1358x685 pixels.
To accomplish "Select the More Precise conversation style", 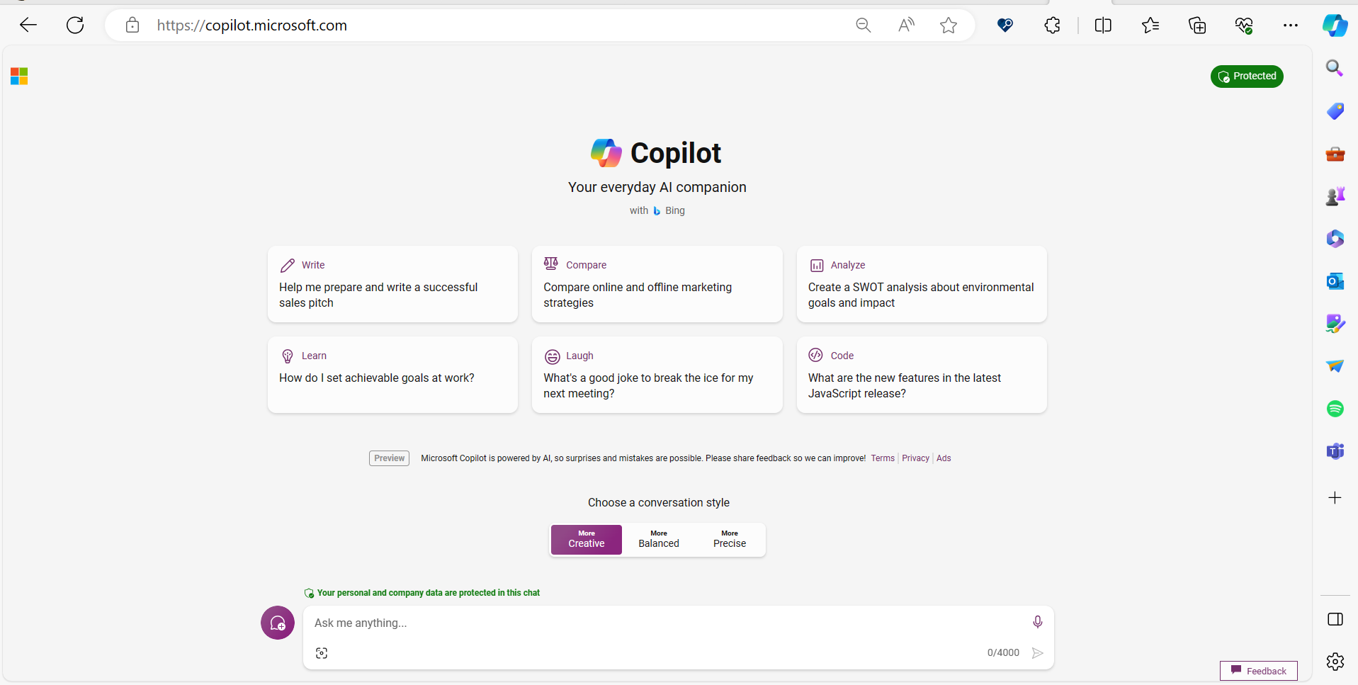I will (x=730, y=539).
